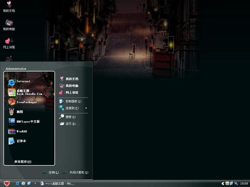The height and width of the screenshot is (187, 250).
Task: Launch IconPackager from the start menu
Action: (x=12, y=102)
